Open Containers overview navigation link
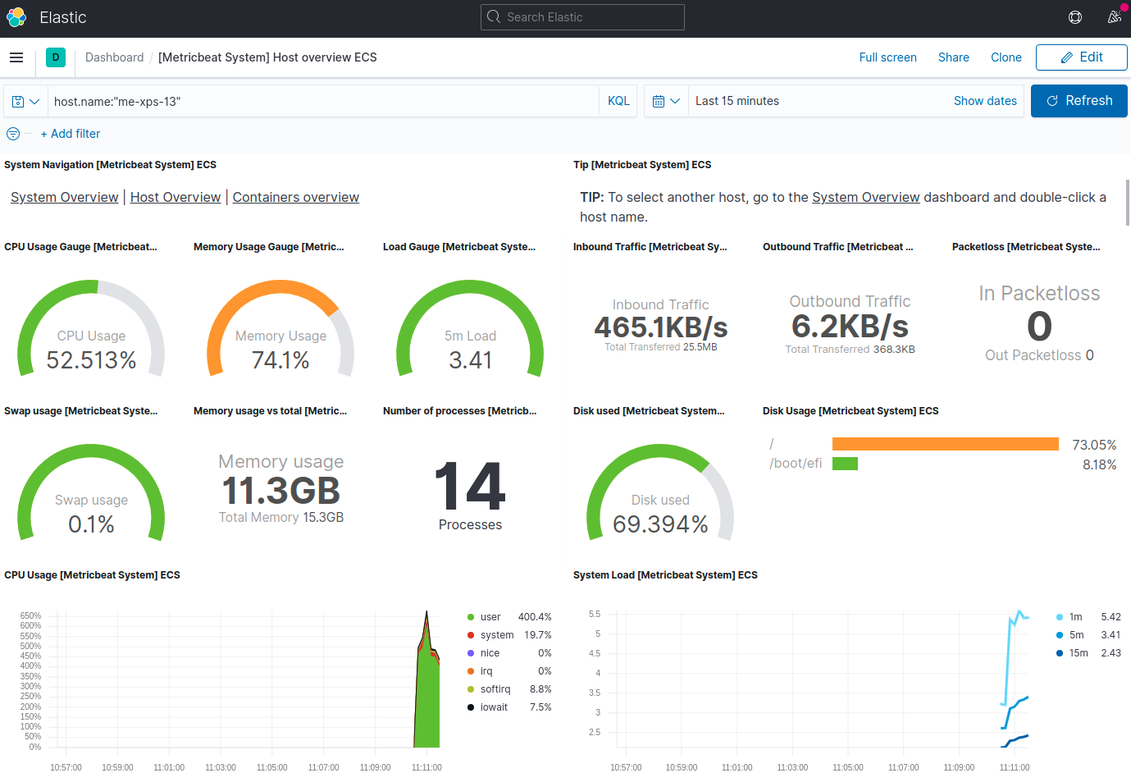1131x773 pixels. pos(296,197)
